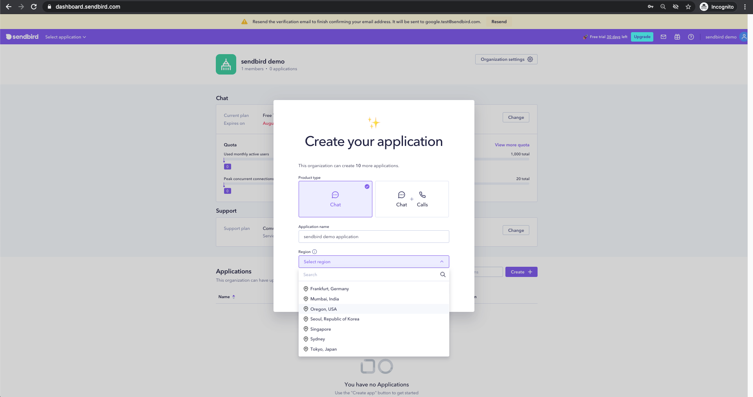Open Incognito profile indicator

click(x=717, y=7)
